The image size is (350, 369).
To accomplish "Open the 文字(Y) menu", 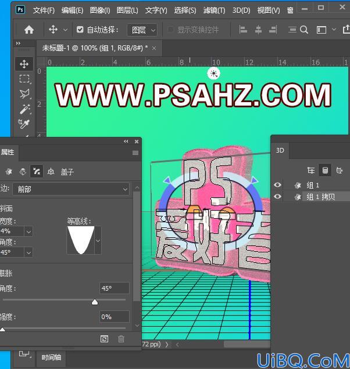I will (156, 10).
